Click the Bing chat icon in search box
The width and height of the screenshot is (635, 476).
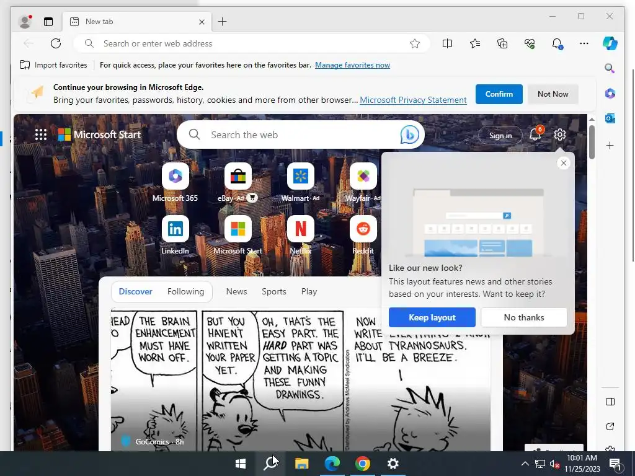(409, 134)
